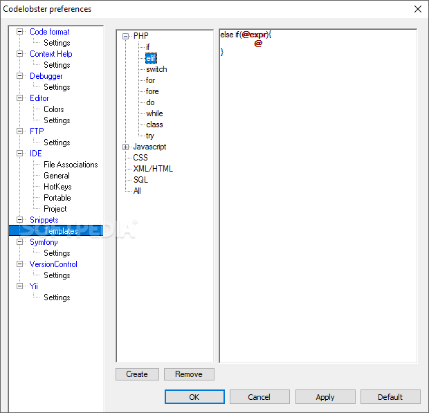Cancel the preferences dialog
Viewport: 429px width, 413px height.
click(259, 397)
